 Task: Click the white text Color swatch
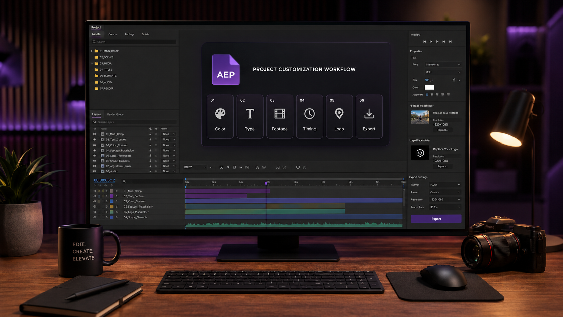point(429,87)
